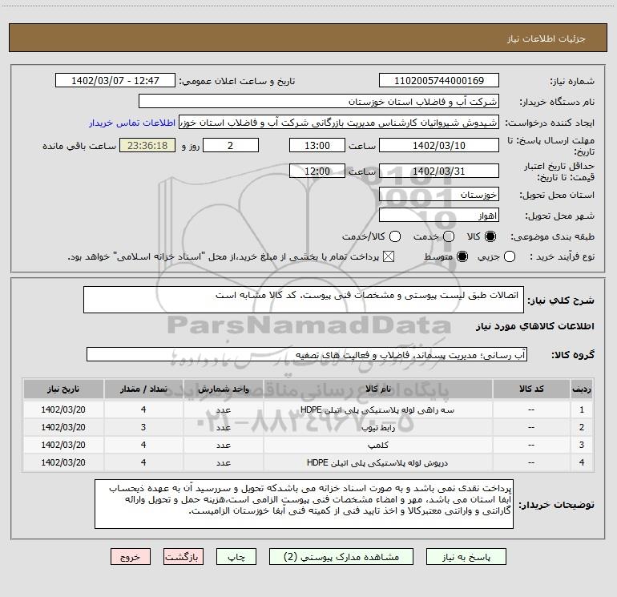Click the خروج exit button
The image size is (617, 597).
[x=131, y=557]
